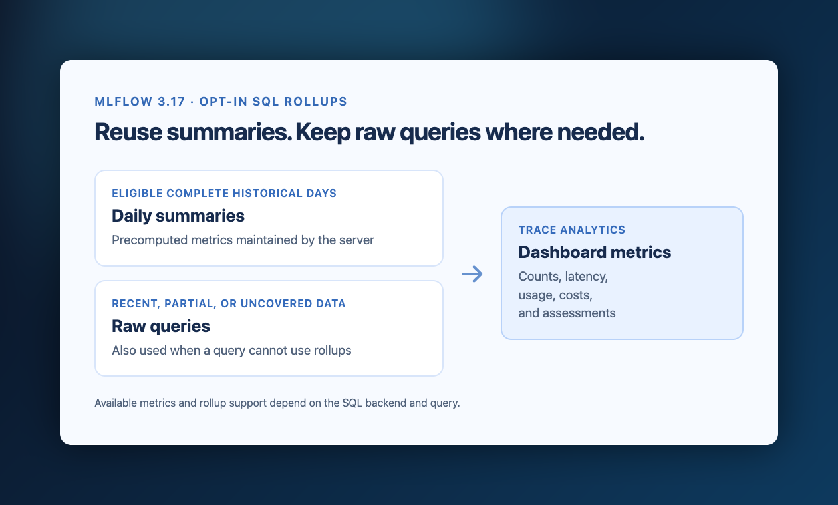Screen dimensions: 838x505
Task: Click 'Also used when a query cannot use rollups'
Action: pyautogui.click(x=231, y=350)
